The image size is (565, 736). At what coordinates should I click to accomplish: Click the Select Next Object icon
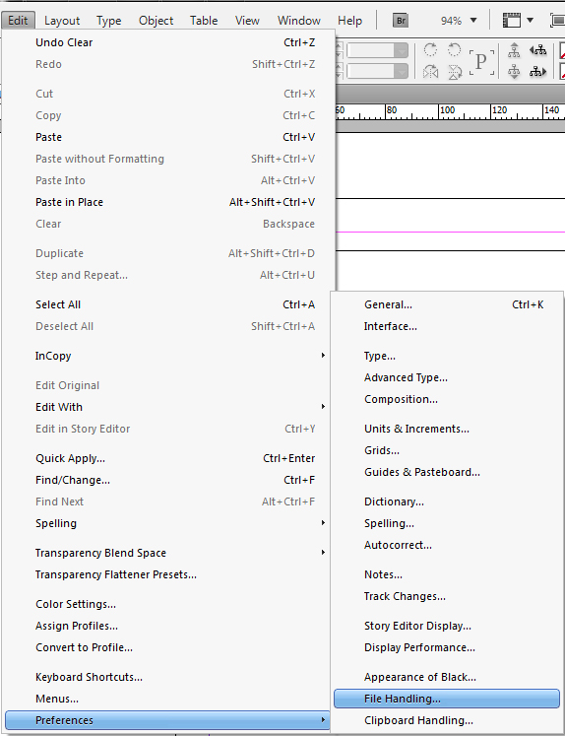pyautogui.click(x=537, y=72)
